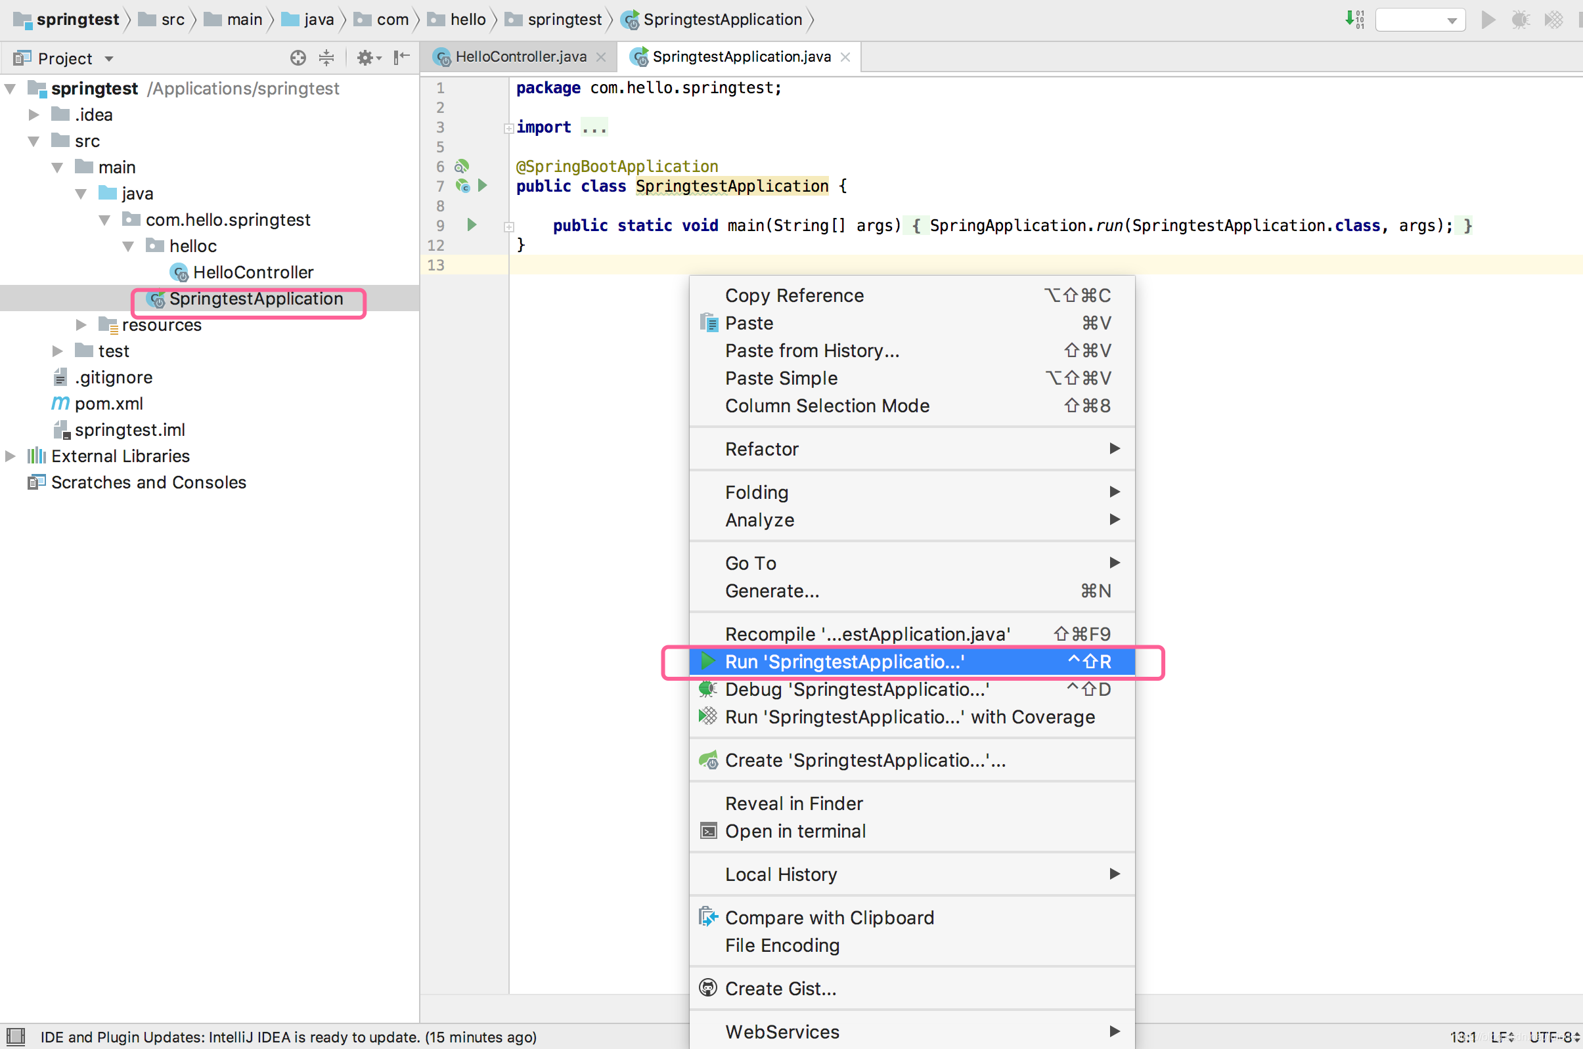Choose Run 'SpringtestApplicatio...'
The image size is (1583, 1049).
click(912, 662)
